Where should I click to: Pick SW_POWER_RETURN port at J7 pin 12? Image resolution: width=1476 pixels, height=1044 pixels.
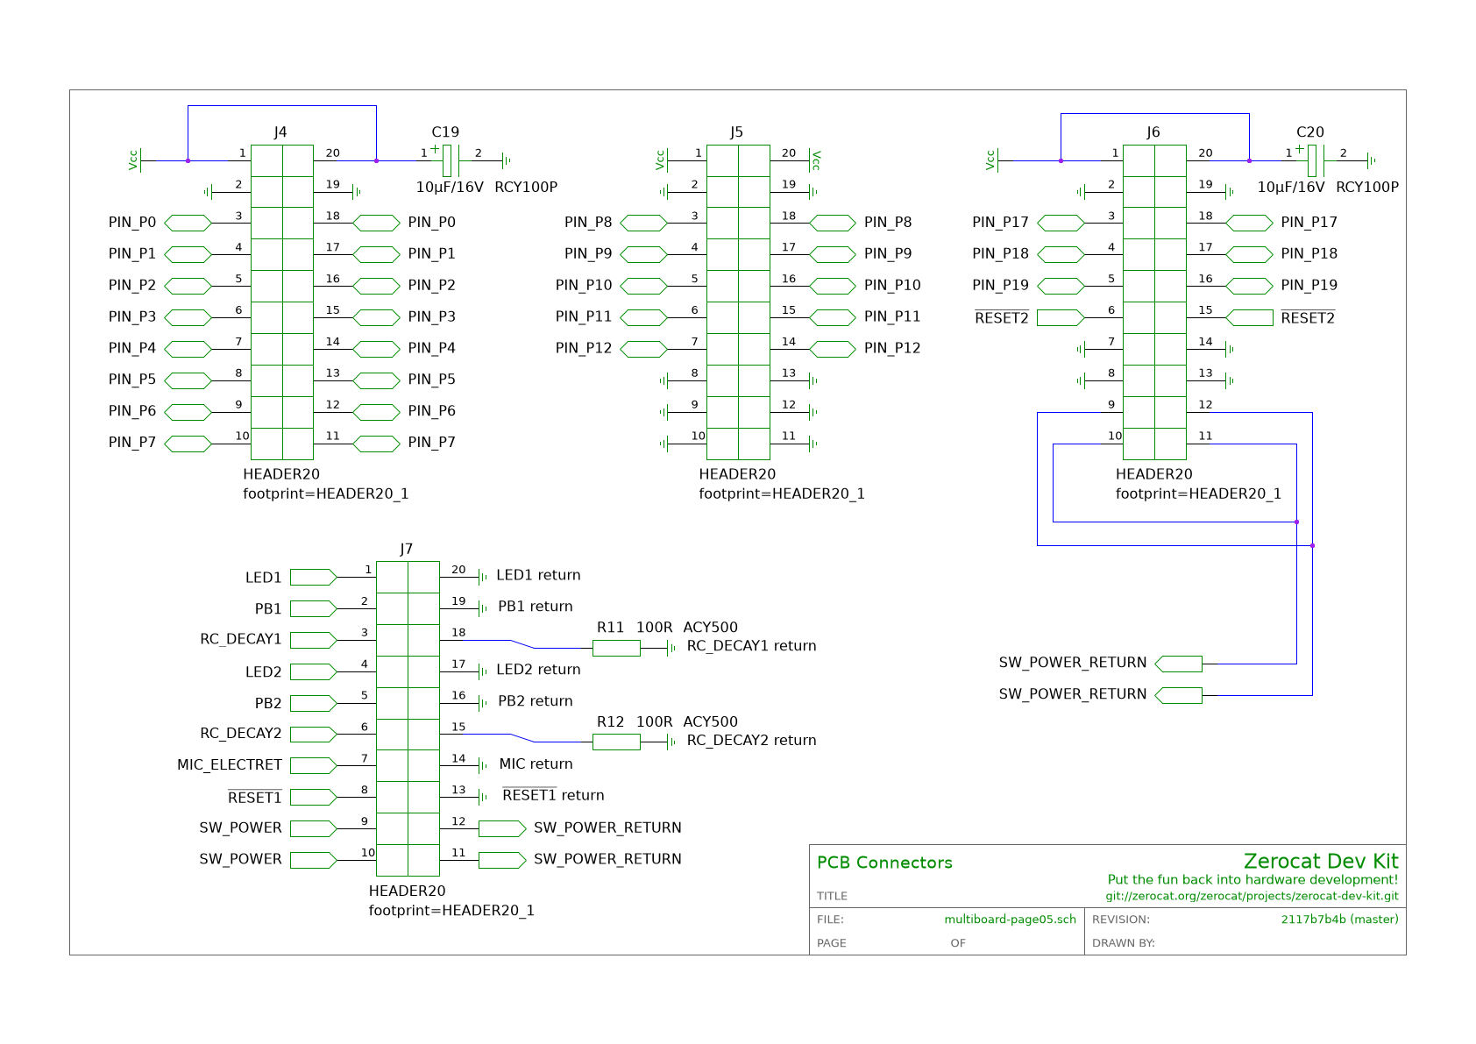coord(502,829)
